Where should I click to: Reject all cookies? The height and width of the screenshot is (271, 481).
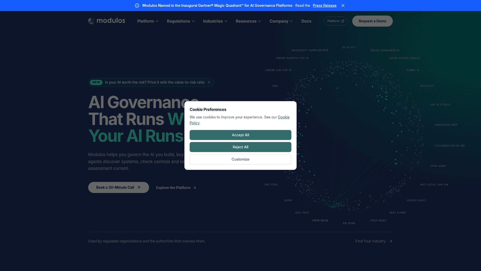[241, 147]
